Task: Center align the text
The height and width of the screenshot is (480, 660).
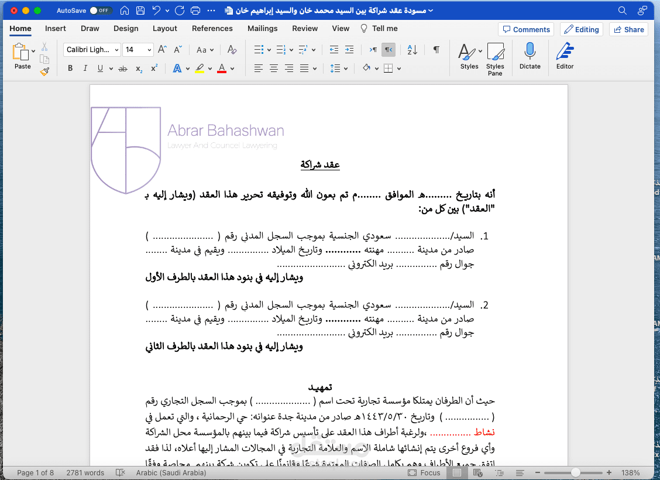Action: [x=274, y=68]
